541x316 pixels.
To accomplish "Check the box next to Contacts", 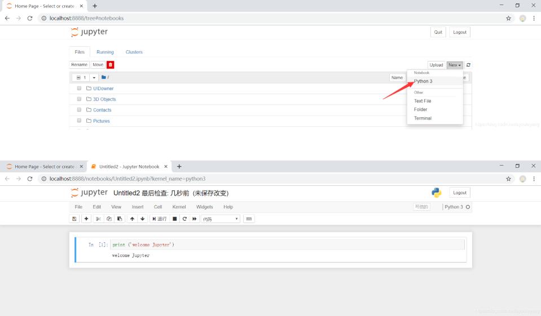I will point(79,110).
